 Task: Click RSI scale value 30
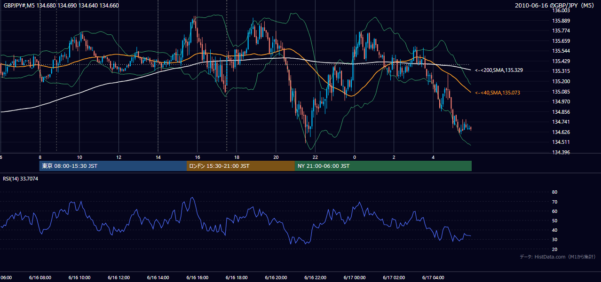tap(554, 240)
